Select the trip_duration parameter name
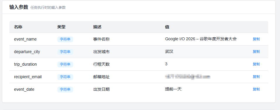This screenshot has width=280, height=110. coord(25,64)
